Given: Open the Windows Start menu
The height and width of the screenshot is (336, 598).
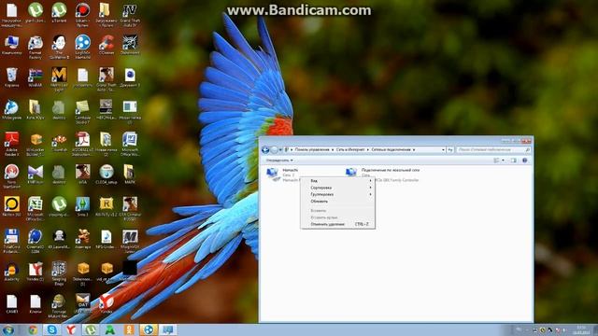Looking at the screenshot, I should [x=8, y=329].
